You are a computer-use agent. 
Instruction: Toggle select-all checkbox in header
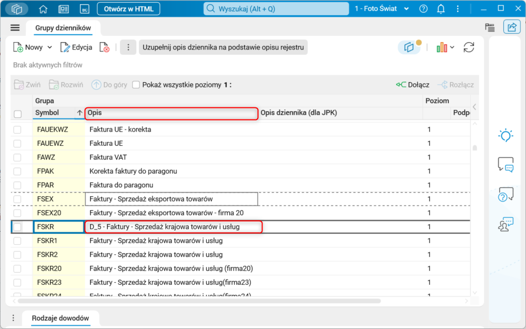coord(18,114)
